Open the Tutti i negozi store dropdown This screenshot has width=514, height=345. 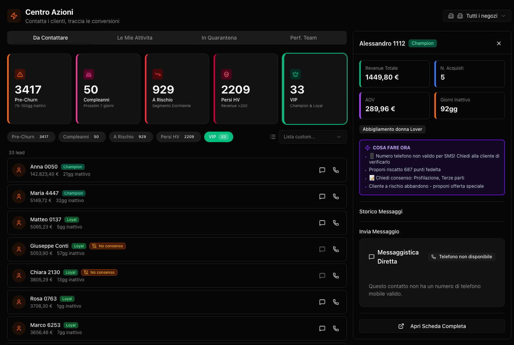(x=477, y=16)
